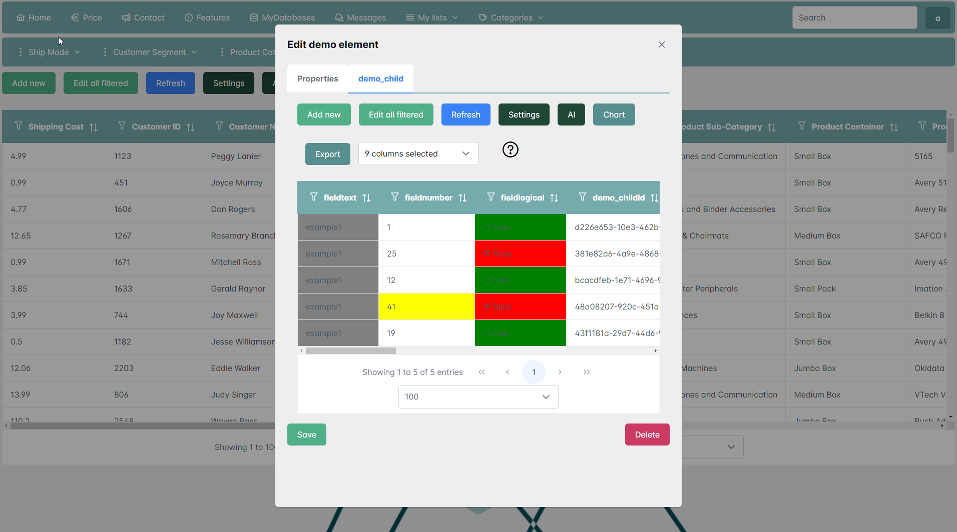Screen dimensions: 957x532
Task: Filter the Product Container column funnel
Action: [x=801, y=126]
